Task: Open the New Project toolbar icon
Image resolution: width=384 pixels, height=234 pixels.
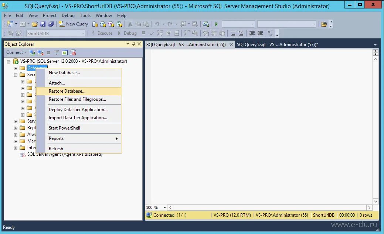Action: coord(10,24)
